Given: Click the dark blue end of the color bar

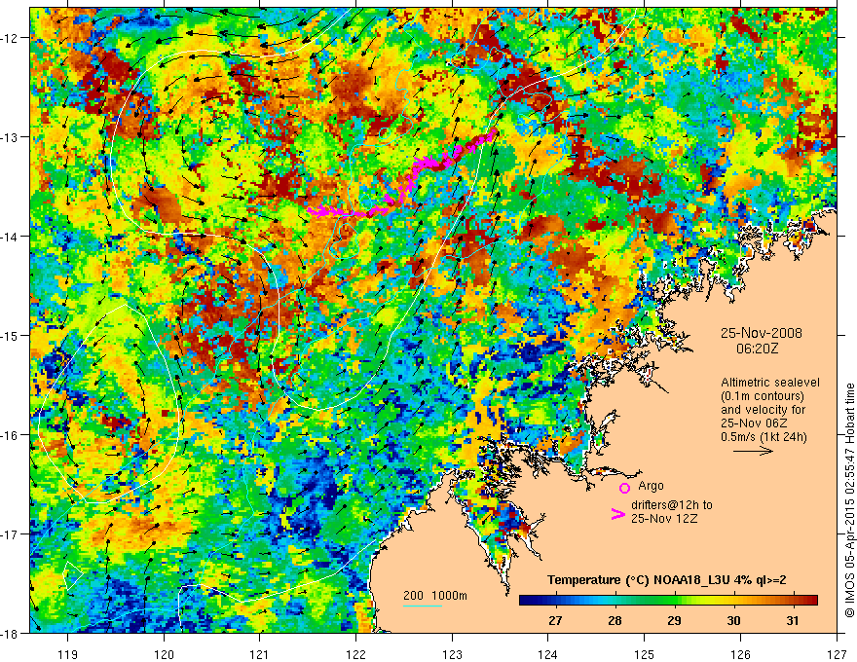Looking at the screenshot, I should click(526, 601).
